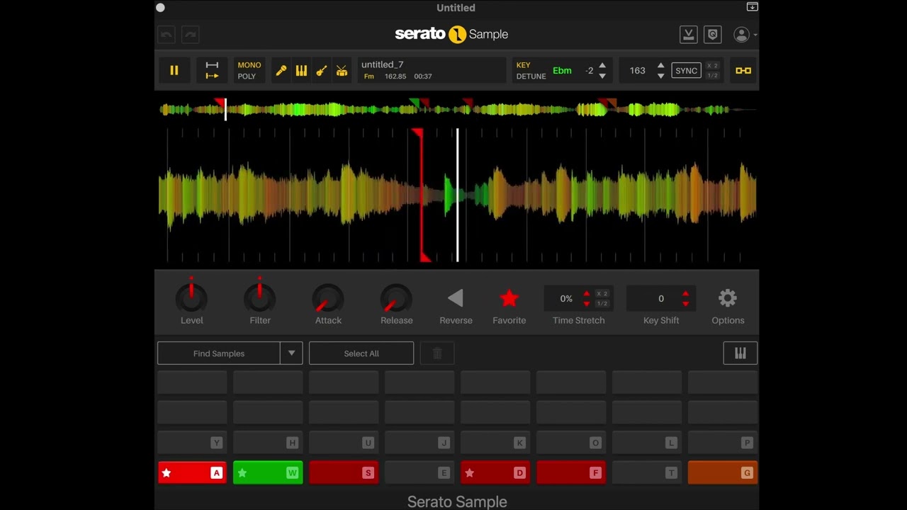Decrease Time Stretch percentage with down arrow
Viewport: 907px width, 510px height.
587,303
